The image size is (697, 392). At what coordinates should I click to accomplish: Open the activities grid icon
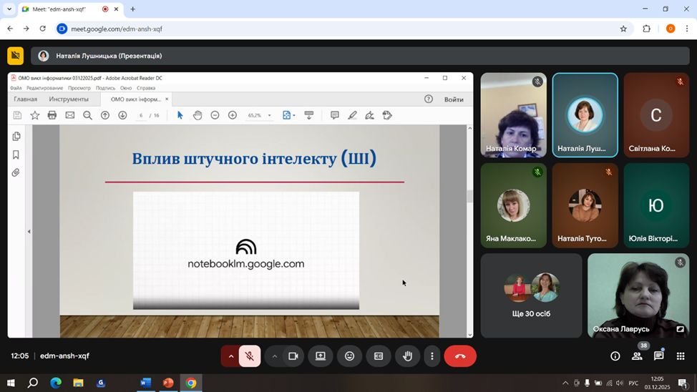(681, 356)
